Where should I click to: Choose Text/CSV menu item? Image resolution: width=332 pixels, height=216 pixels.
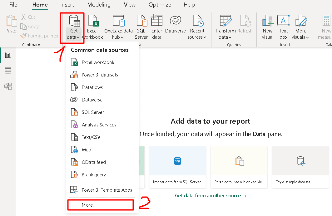click(x=102, y=137)
